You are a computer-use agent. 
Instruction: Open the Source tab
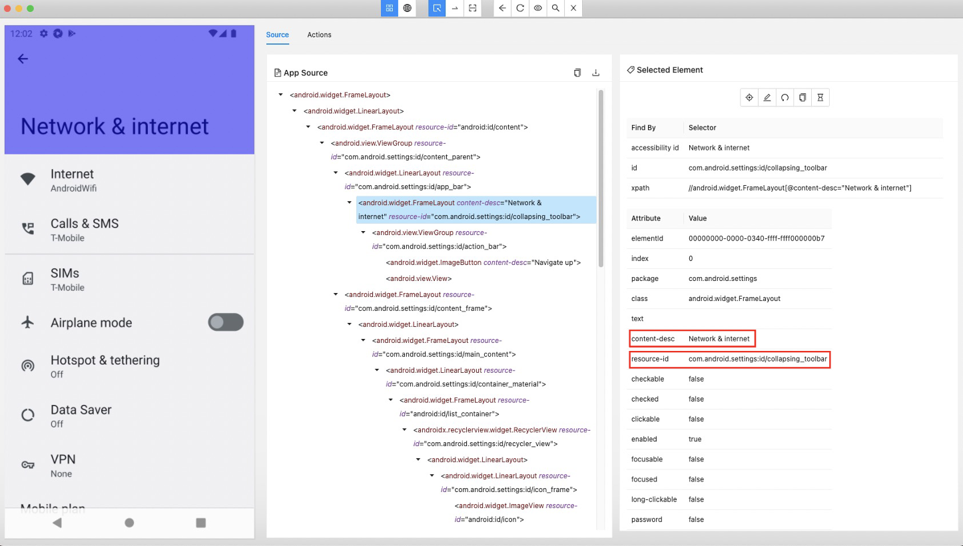[277, 35]
